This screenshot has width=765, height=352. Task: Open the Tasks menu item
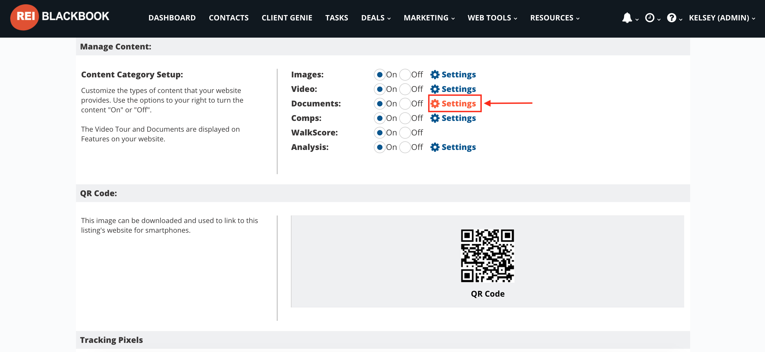[x=336, y=18]
